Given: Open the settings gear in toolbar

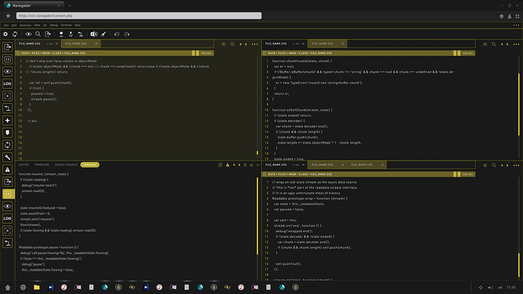Looking at the screenshot, I should pyautogui.click(x=5, y=34).
